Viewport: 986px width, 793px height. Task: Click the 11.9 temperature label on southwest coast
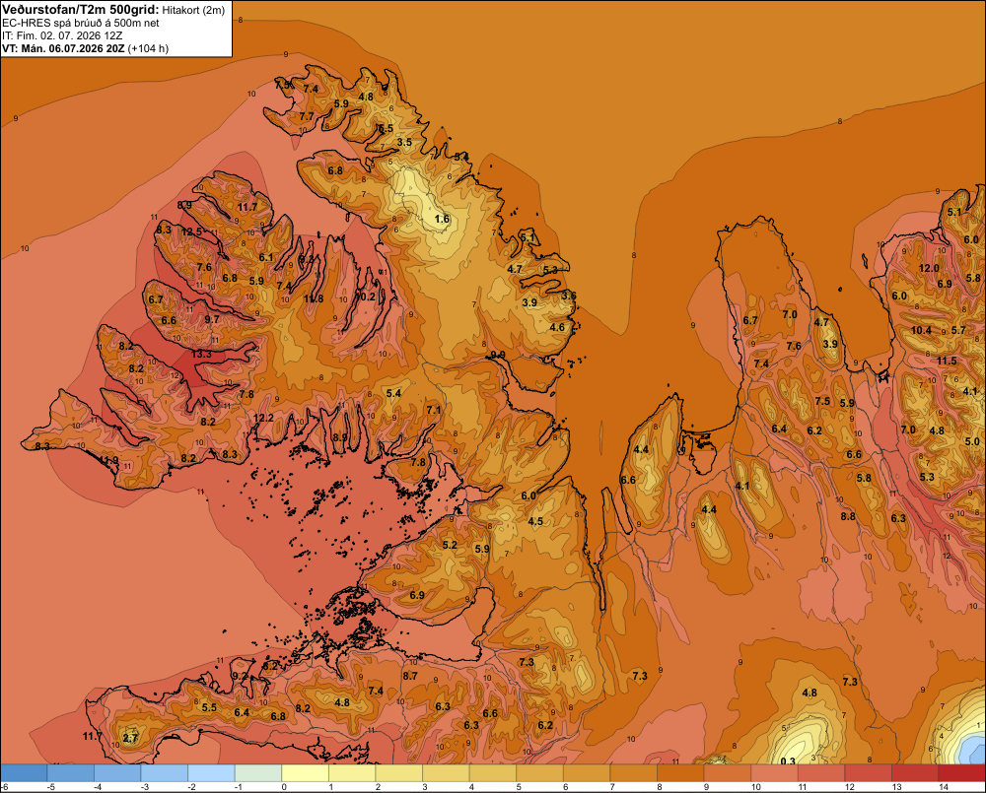click(x=108, y=460)
